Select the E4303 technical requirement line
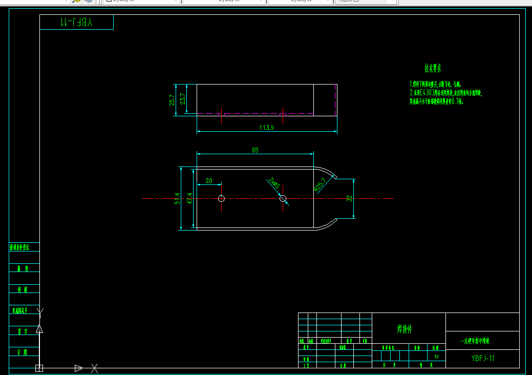The image size is (532, 375). pyautogui.click(x=446, y=93)
